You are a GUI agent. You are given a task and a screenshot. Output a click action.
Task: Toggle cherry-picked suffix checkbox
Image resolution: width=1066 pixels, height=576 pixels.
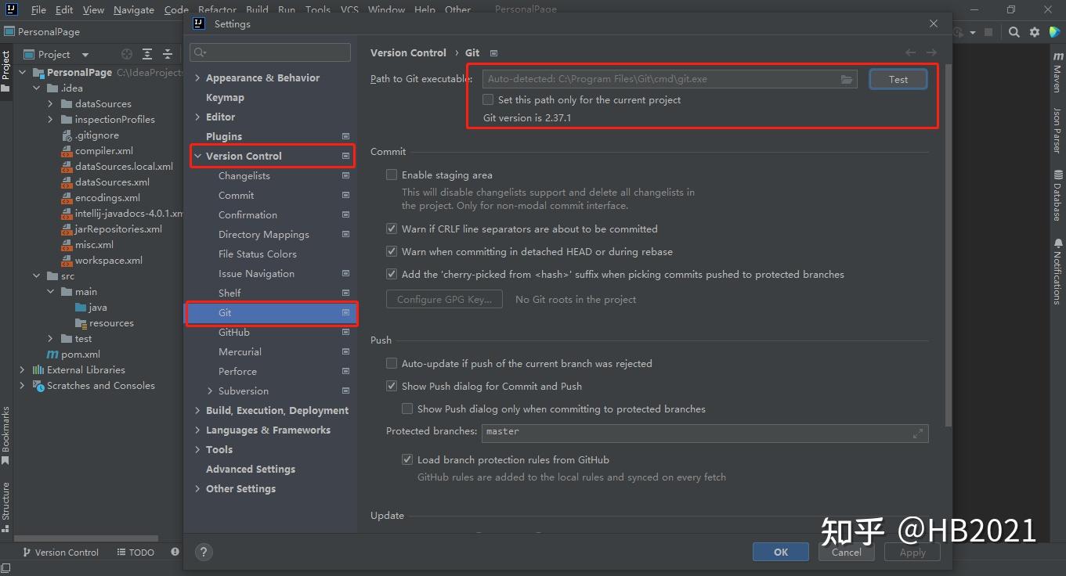point(392,274)
